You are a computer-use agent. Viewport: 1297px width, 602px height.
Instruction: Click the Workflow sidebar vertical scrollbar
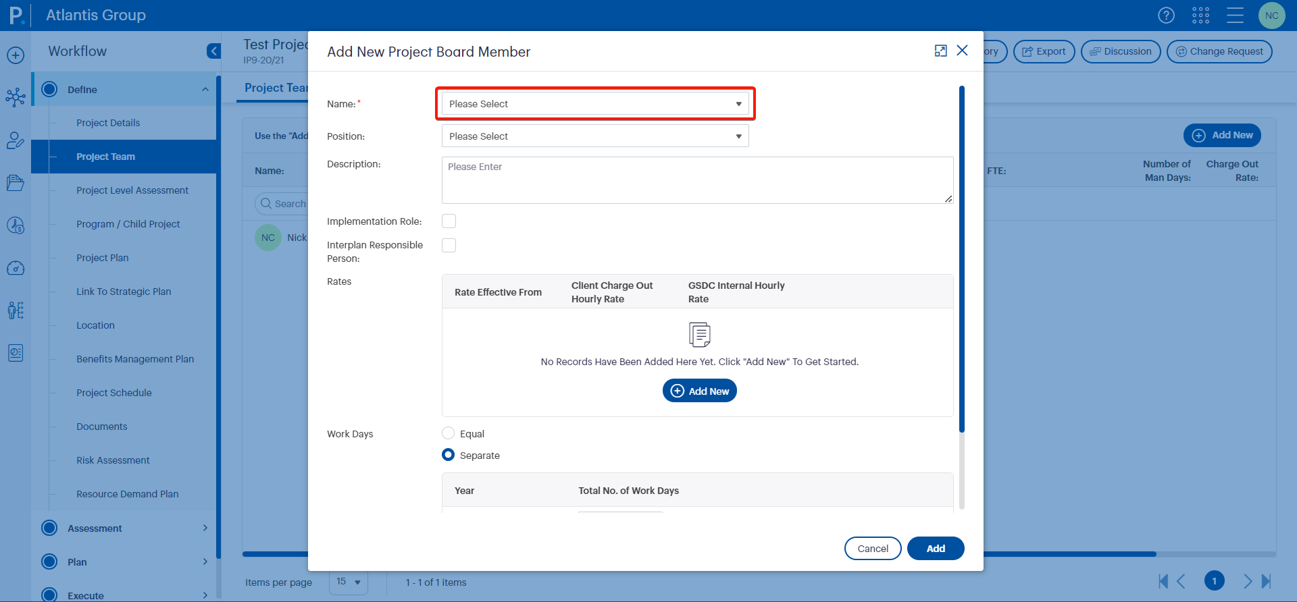[218, 317]
